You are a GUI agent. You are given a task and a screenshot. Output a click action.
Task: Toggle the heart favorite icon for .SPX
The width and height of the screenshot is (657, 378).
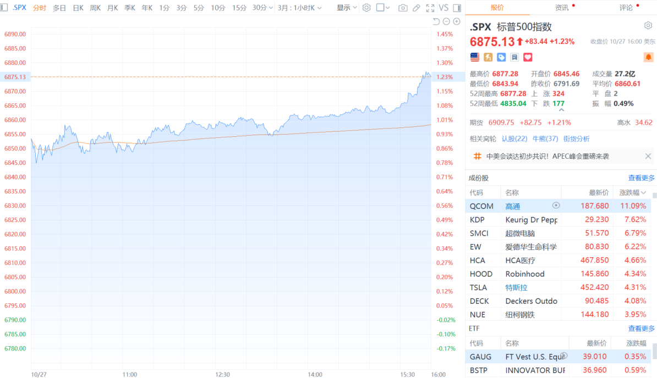click(x=528, y=57)
